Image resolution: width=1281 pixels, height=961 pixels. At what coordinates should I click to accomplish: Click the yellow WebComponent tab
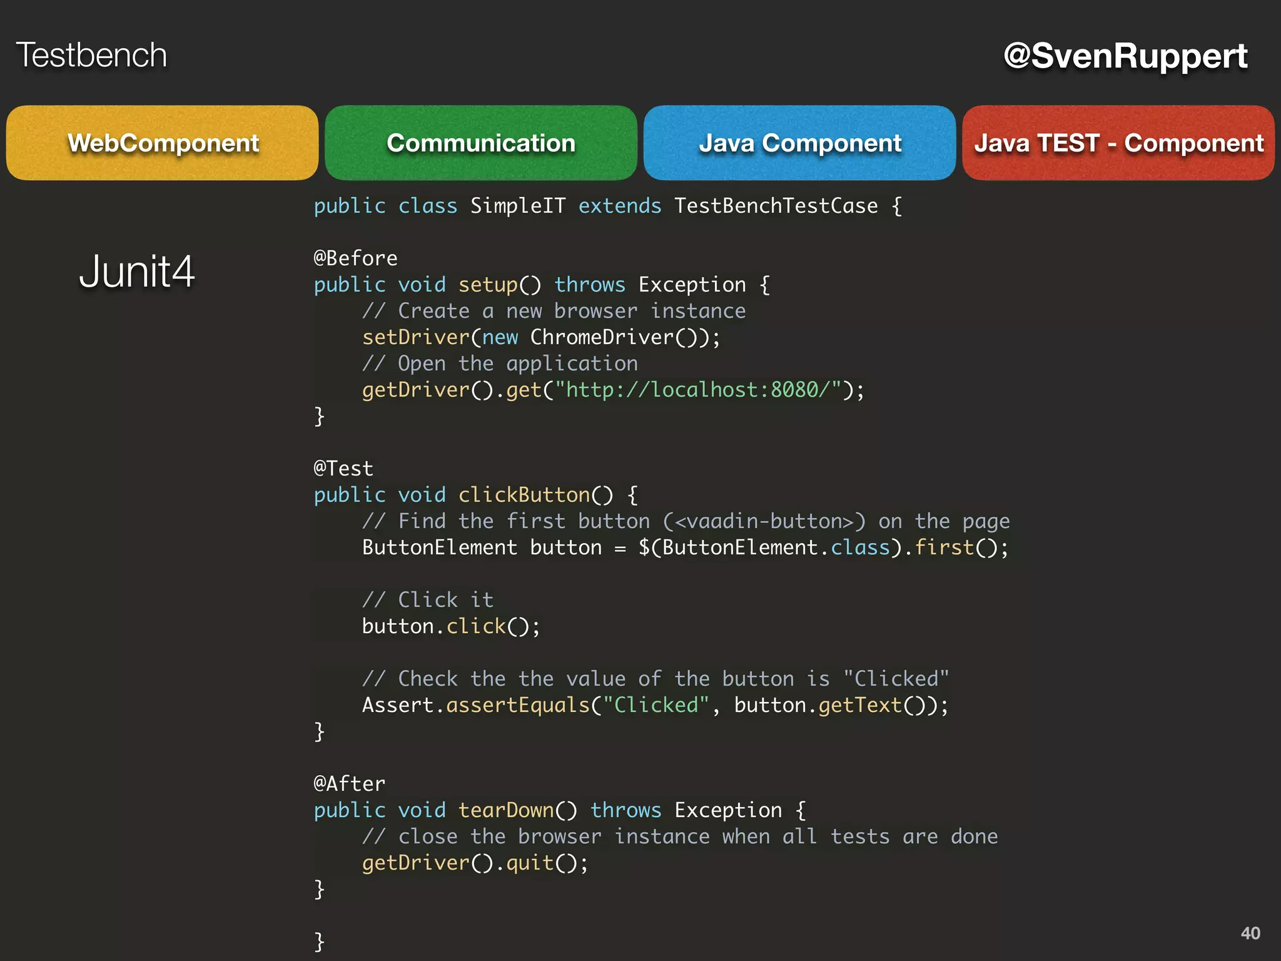tap(163, 143)
